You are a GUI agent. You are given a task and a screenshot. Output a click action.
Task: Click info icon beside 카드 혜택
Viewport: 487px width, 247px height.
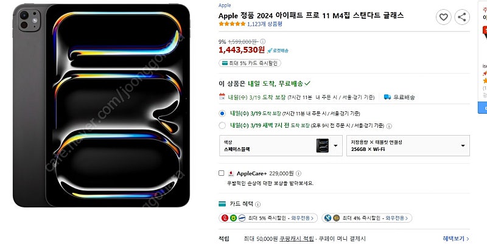pos(257,204)
